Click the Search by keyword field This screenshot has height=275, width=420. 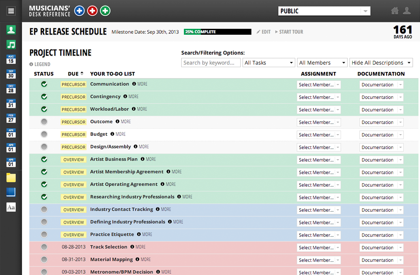(211, 63)
